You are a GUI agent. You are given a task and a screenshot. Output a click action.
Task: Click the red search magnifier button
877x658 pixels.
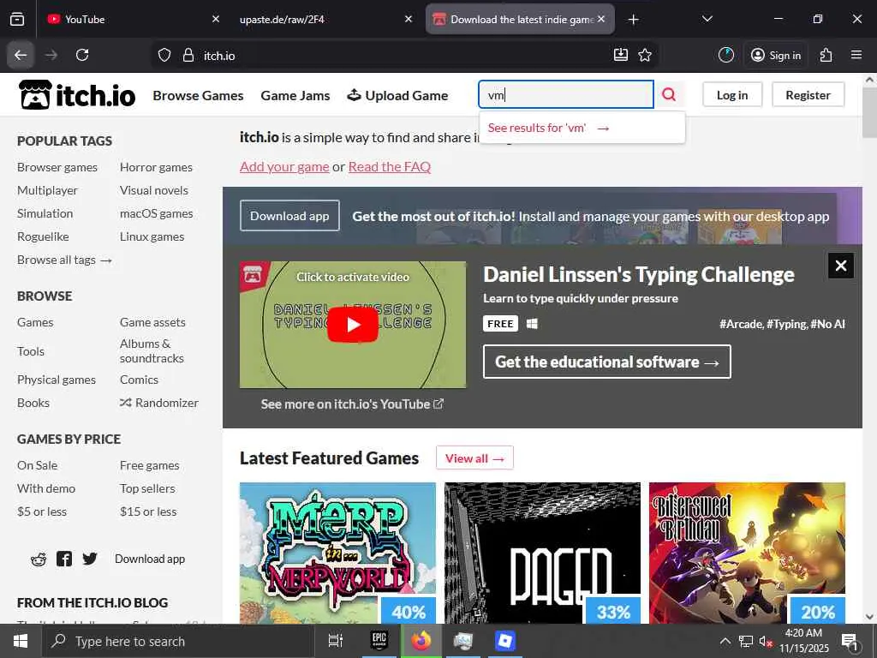[x=668, y=94]
